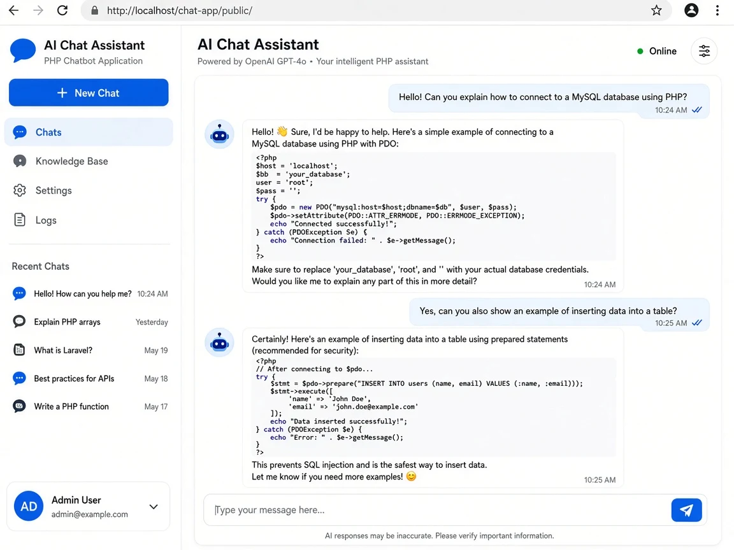Go to Settings in sidebar
Screen dimensions: 734x550
tap(89, 190)
